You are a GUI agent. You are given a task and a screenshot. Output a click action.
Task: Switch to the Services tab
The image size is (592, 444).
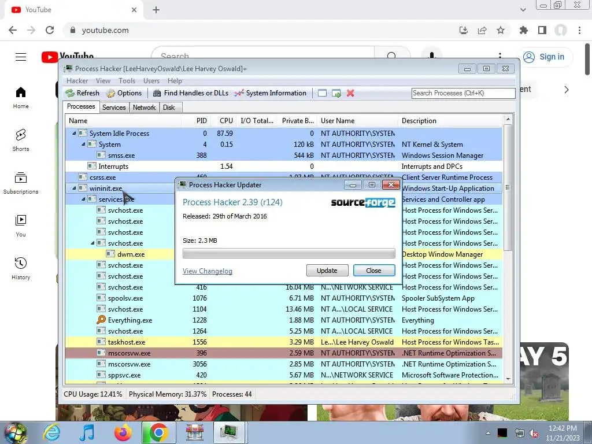pos(114,108)
